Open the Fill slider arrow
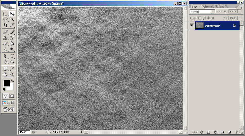245x136 pixels. click(x=239, y=18)
